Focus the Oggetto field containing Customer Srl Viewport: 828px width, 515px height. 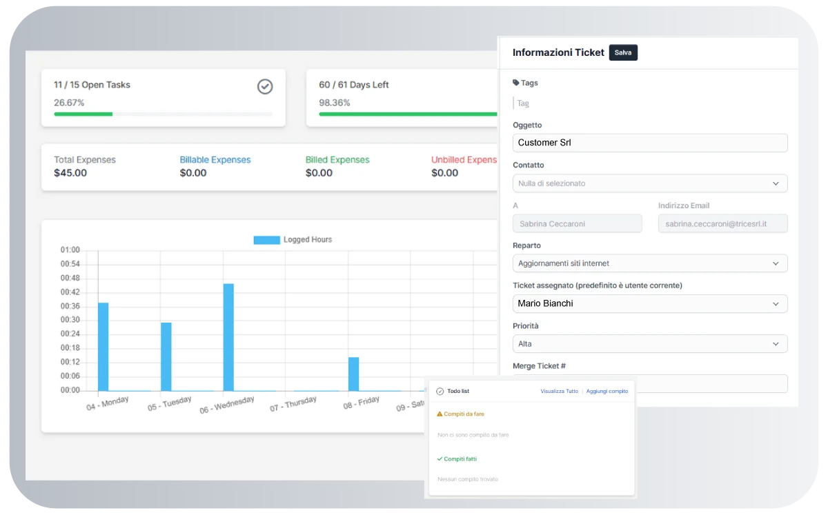(x=649, y=143)
